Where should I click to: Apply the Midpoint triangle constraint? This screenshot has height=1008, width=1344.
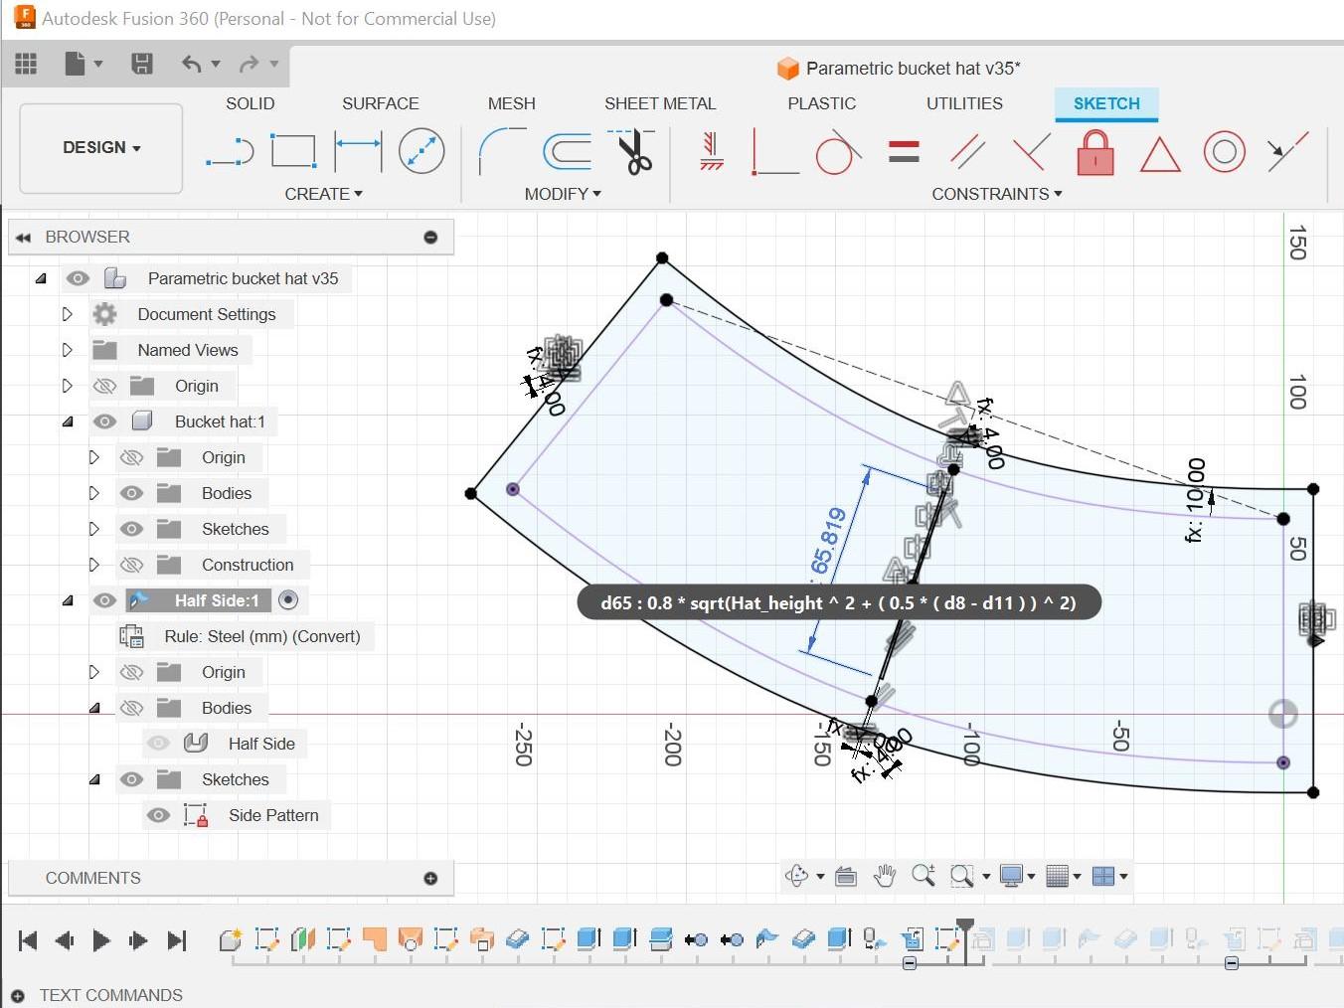pyautogui.click(x=1160, y=154)
